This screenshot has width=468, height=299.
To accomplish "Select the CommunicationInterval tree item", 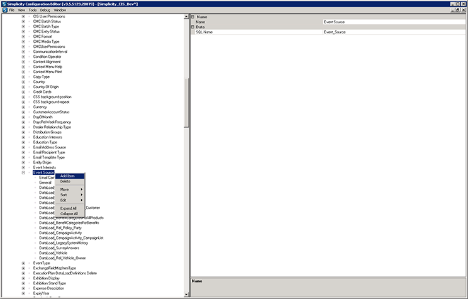I will (50, 52).
